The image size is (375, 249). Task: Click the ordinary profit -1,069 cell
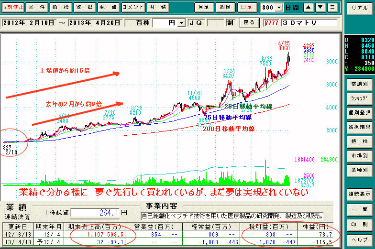coord(209,242)
